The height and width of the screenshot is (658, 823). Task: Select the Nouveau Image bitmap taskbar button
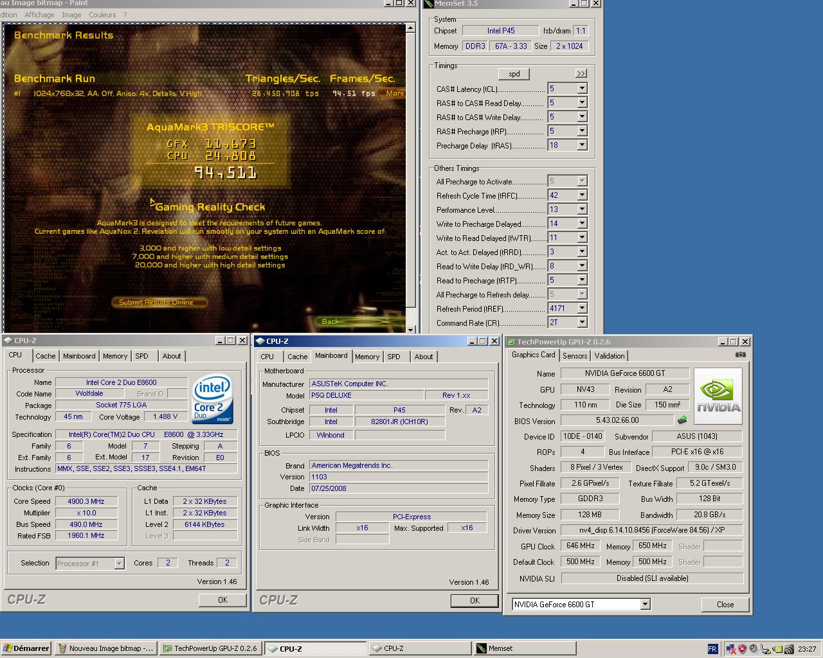click(x=105, y=648)
